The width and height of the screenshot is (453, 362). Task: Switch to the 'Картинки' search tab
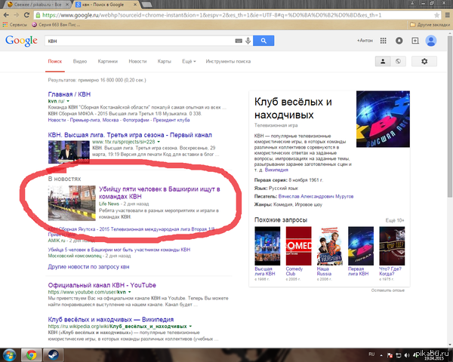[107, 60]
